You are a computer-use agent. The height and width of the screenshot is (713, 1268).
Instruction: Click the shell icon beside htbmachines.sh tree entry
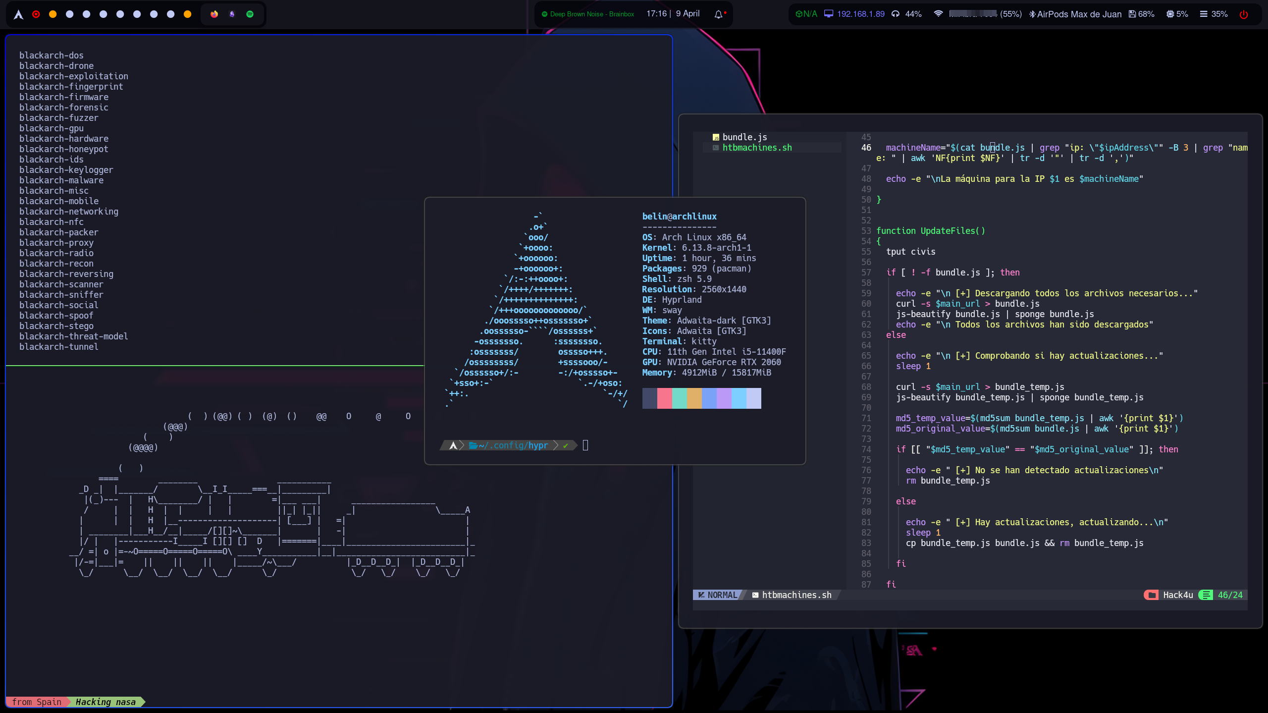[x=716, y=148]
